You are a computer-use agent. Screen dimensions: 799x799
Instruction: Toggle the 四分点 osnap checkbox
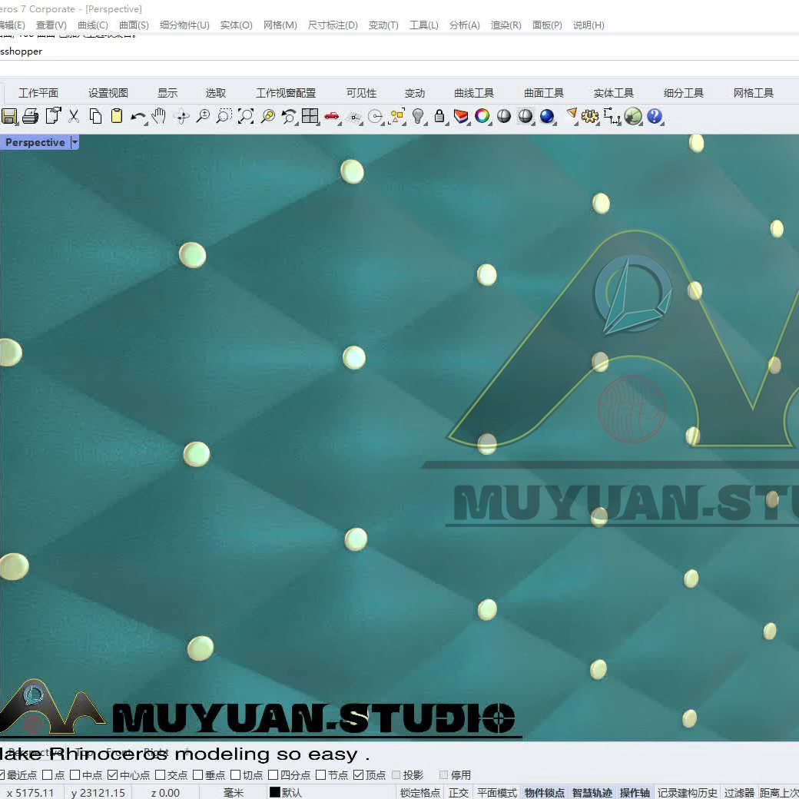(274, 774)
